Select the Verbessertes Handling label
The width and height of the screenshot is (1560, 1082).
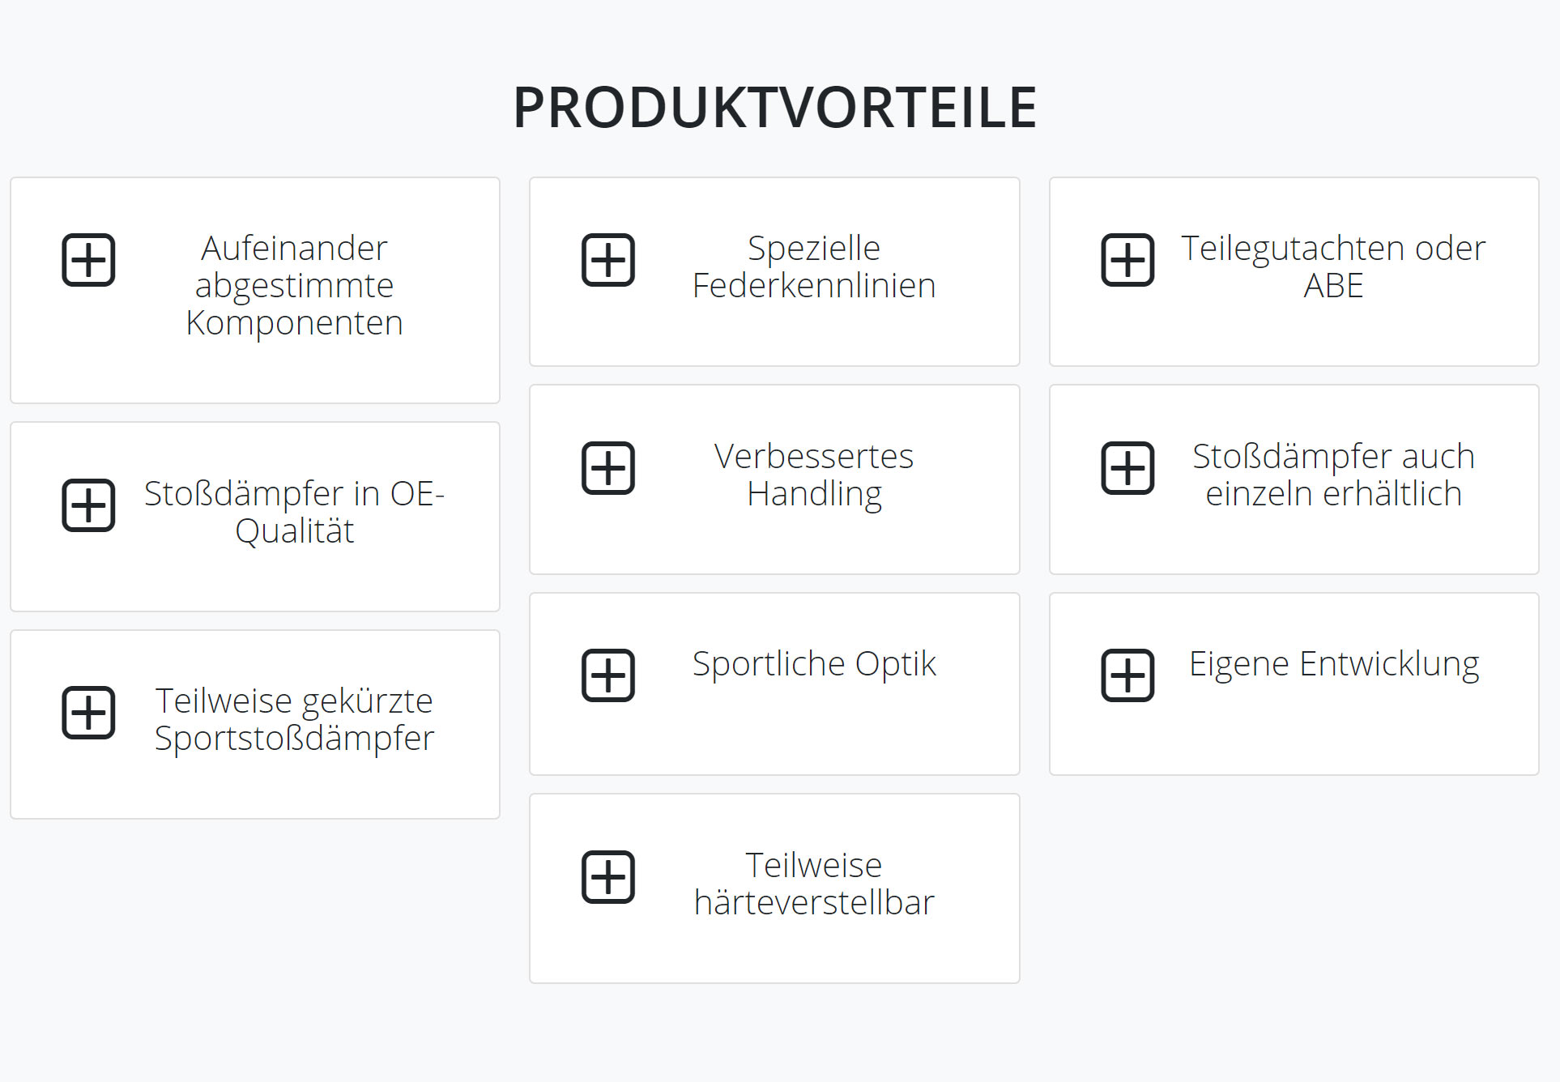(x=813, y=475)
